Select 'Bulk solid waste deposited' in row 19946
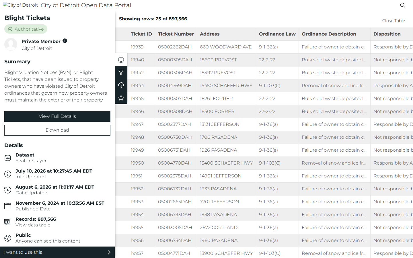413x258 pixels. click(334, 112)
